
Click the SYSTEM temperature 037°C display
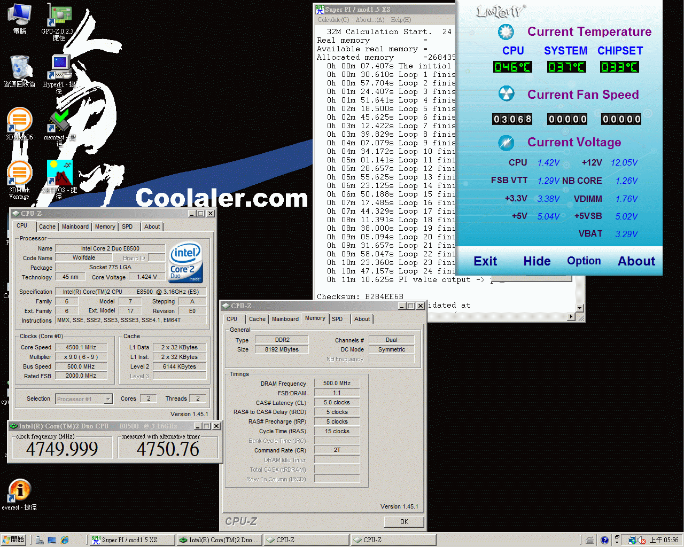click(x=566, y=67)
